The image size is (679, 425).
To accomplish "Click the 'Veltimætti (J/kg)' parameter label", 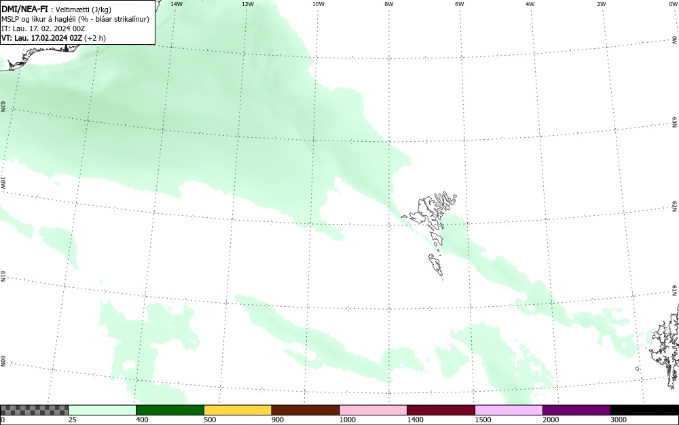I will [83, 10].
